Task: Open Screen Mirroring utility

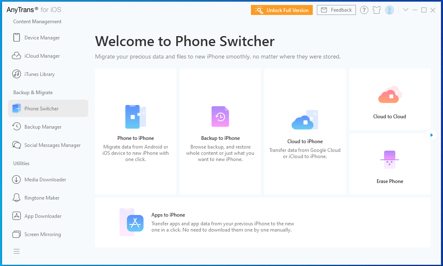Action: (48, 234)
